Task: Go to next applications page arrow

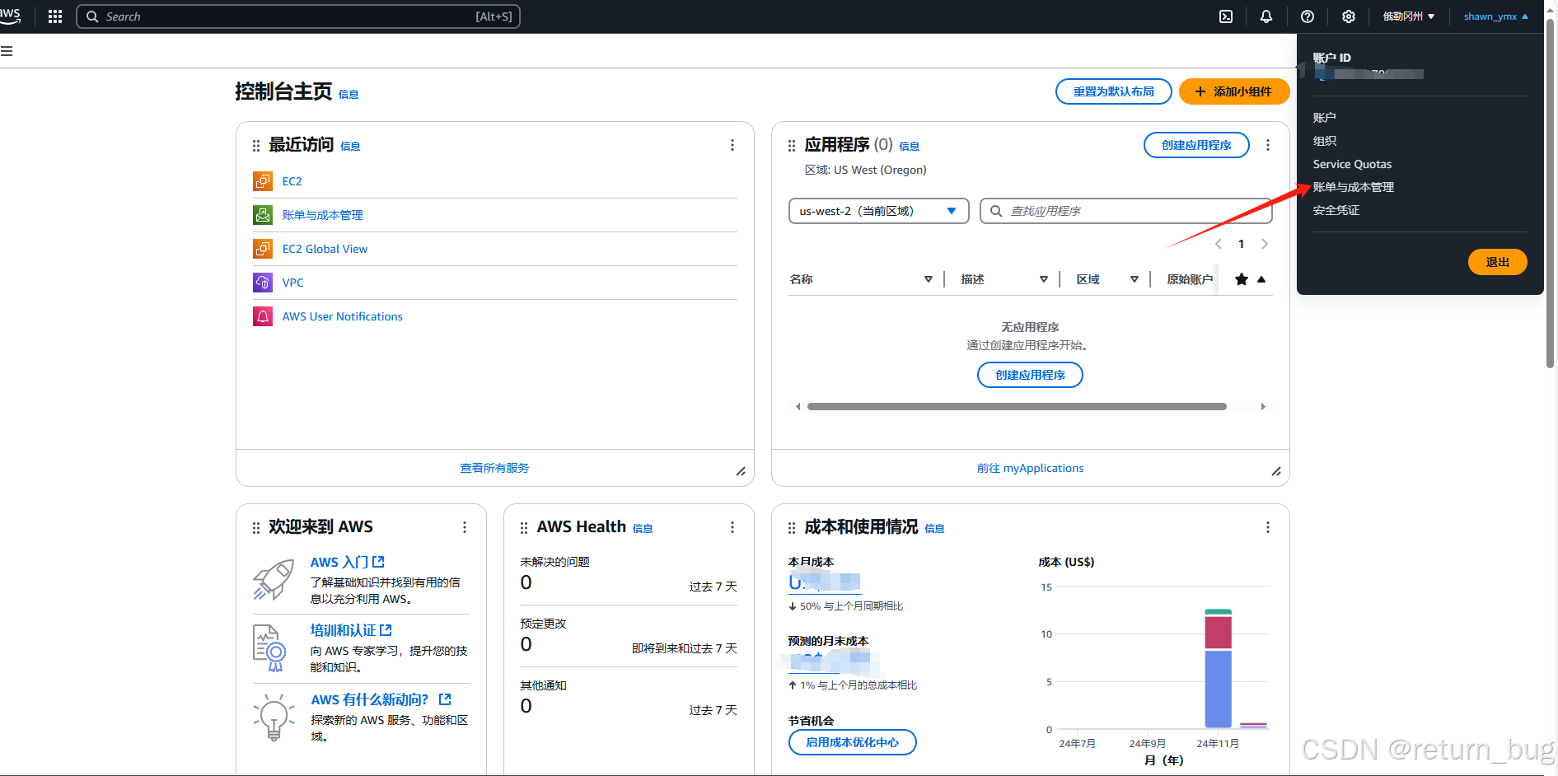Action: (x=1265, y=244)
